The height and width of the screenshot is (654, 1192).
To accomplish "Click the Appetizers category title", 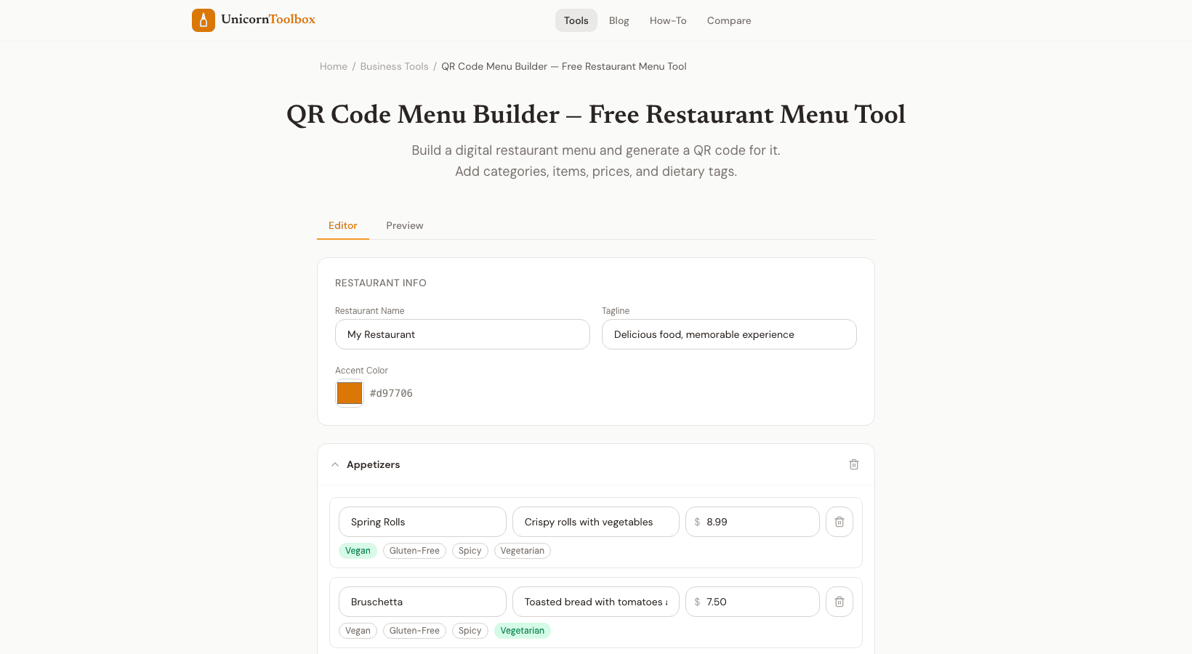I will (374, 464).
